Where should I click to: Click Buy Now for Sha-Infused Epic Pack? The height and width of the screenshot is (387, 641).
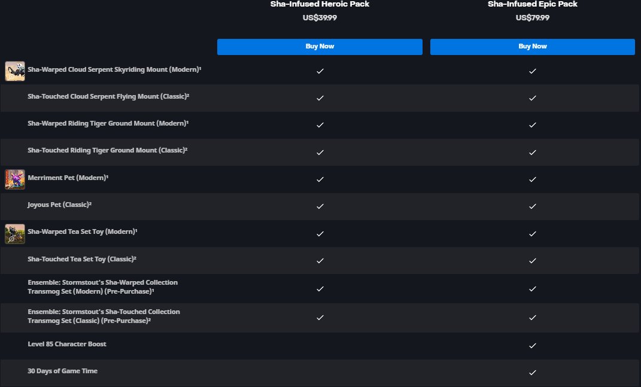(532, 47)
